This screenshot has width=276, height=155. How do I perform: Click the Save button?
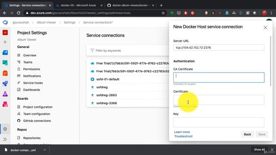click(x=262, y=134)
